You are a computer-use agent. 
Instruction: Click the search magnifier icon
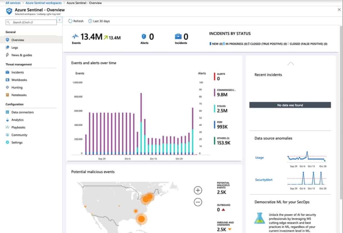click(8, 22)
